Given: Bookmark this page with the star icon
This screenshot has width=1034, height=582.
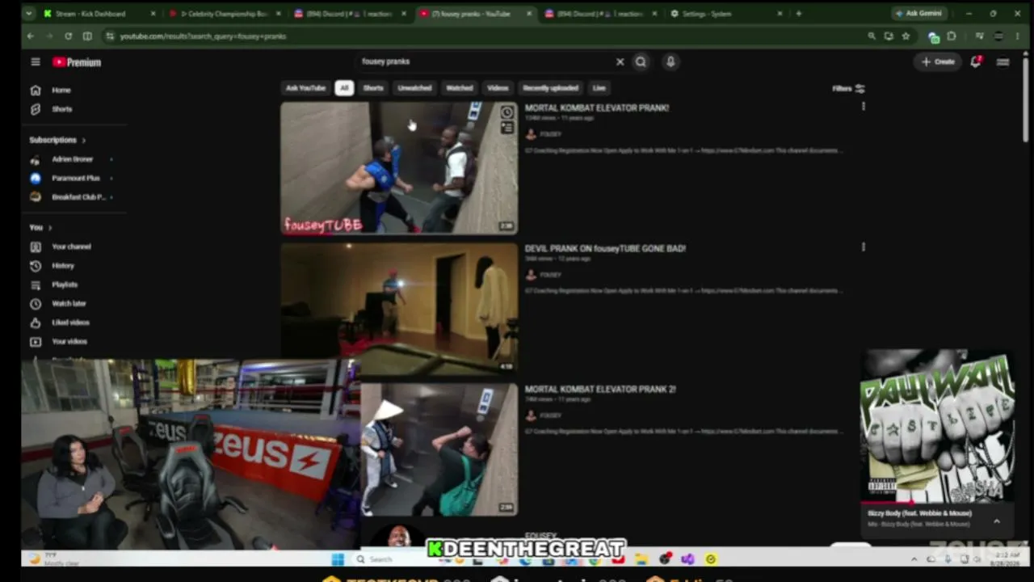Looking at the screenshot, I should point(906,36).
